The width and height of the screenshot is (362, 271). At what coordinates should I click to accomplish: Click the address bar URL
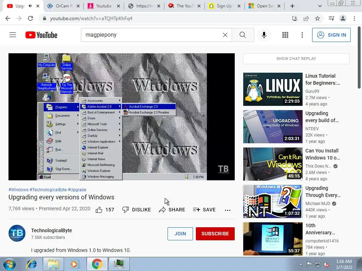coord(91,18)
